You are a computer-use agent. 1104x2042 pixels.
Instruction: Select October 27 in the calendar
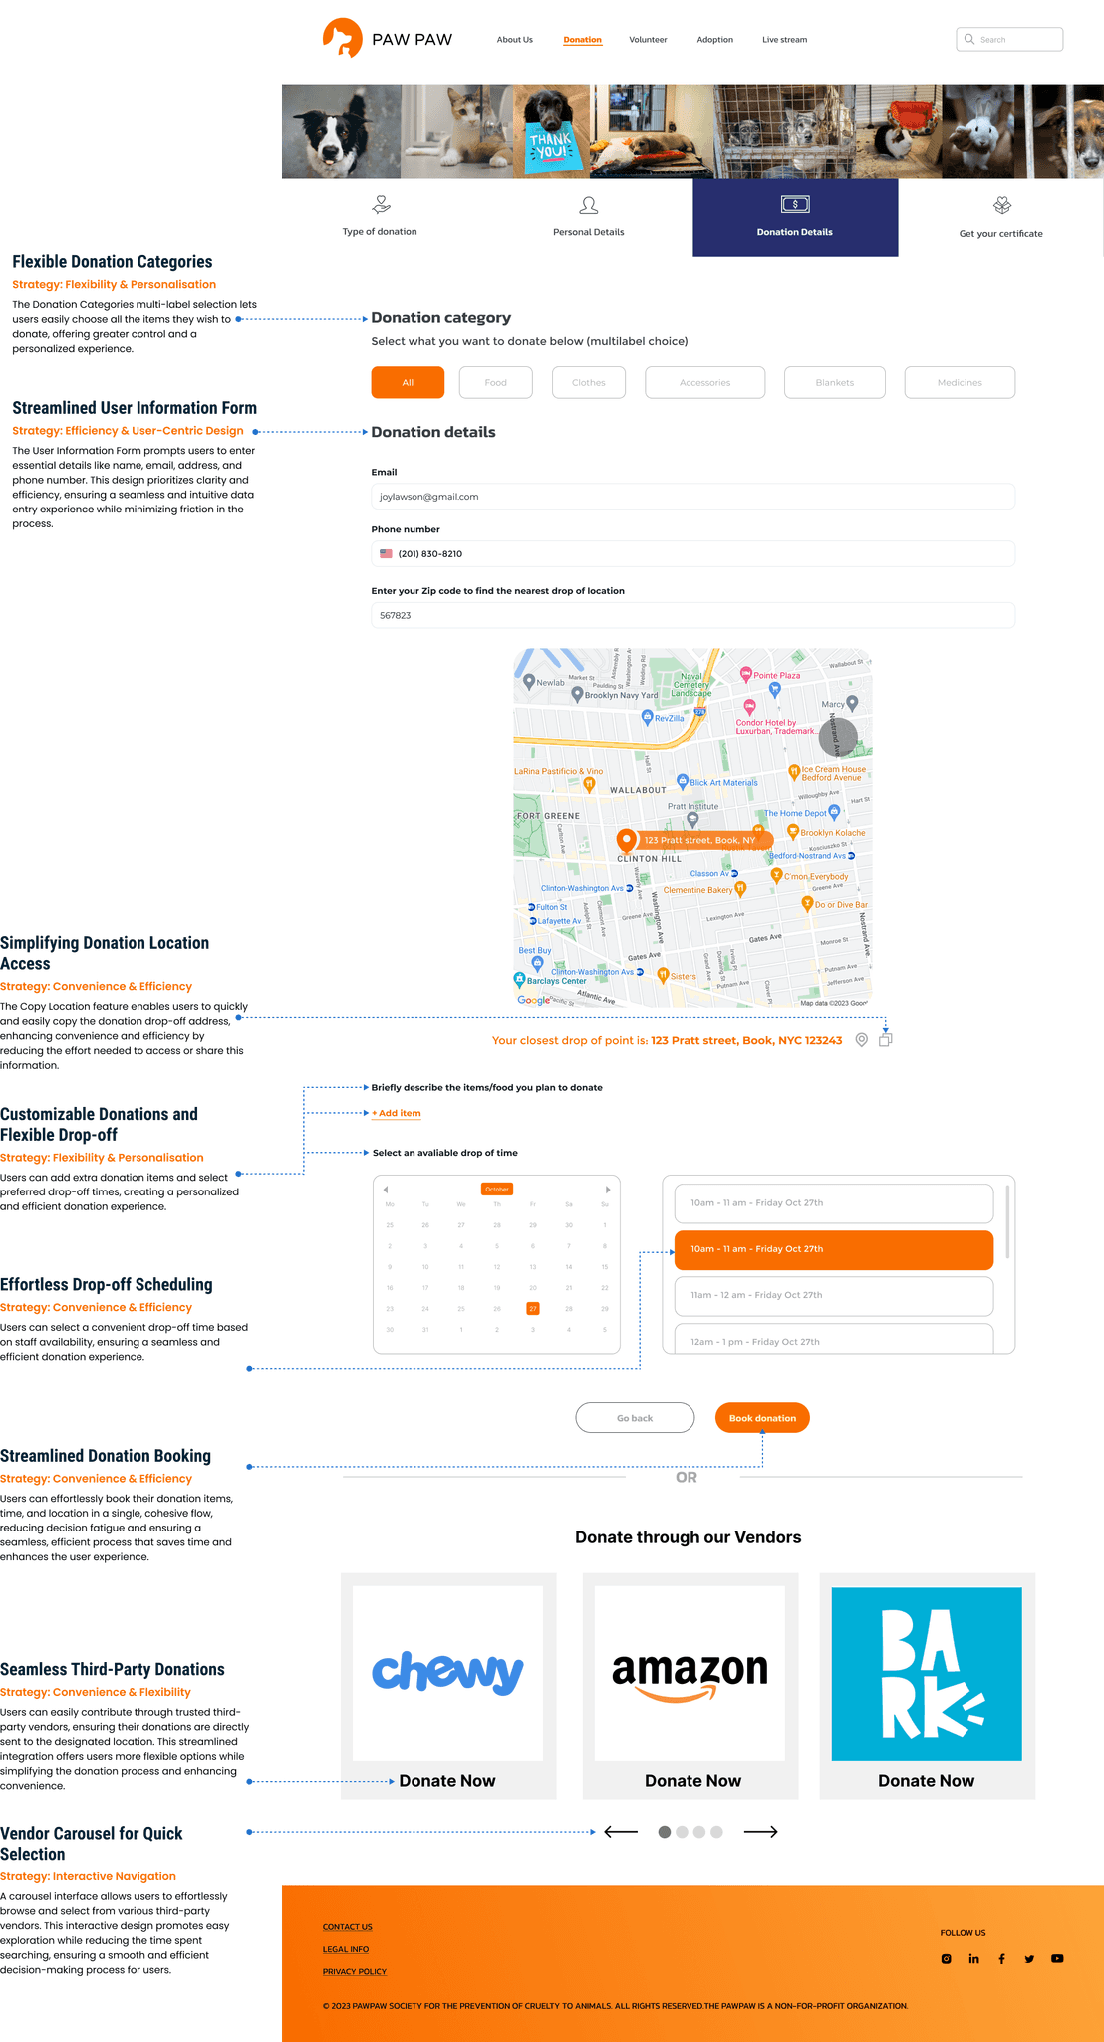pyautogui.click(x=533, y=1309)
